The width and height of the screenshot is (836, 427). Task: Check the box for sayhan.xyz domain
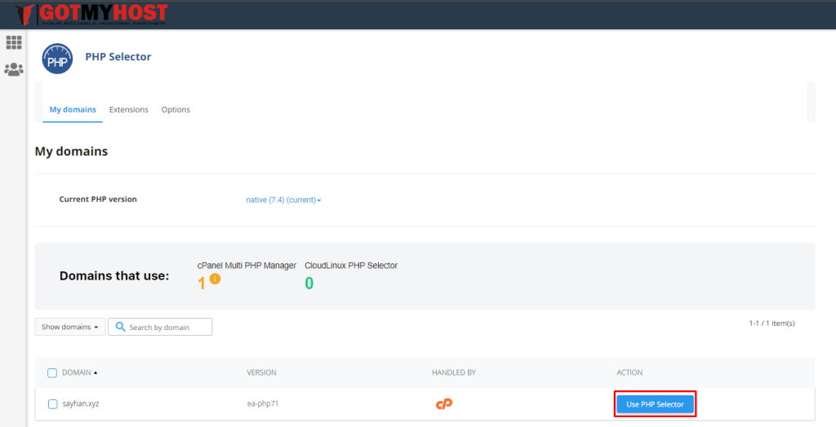point(52,404)
